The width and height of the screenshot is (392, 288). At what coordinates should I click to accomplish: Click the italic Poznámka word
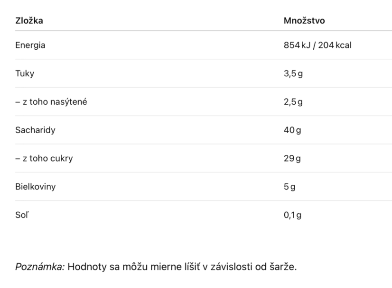(40, 267)
